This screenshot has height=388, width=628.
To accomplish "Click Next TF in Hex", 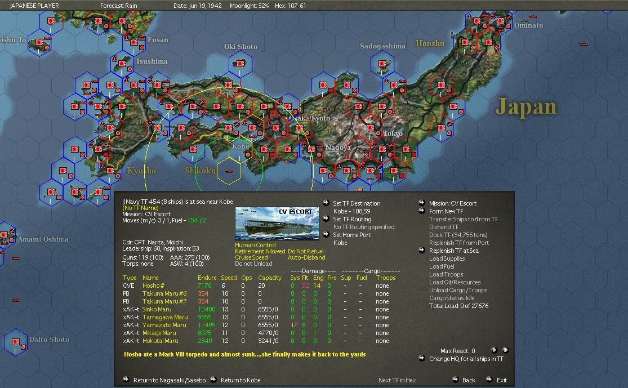I will pos(397,380).
